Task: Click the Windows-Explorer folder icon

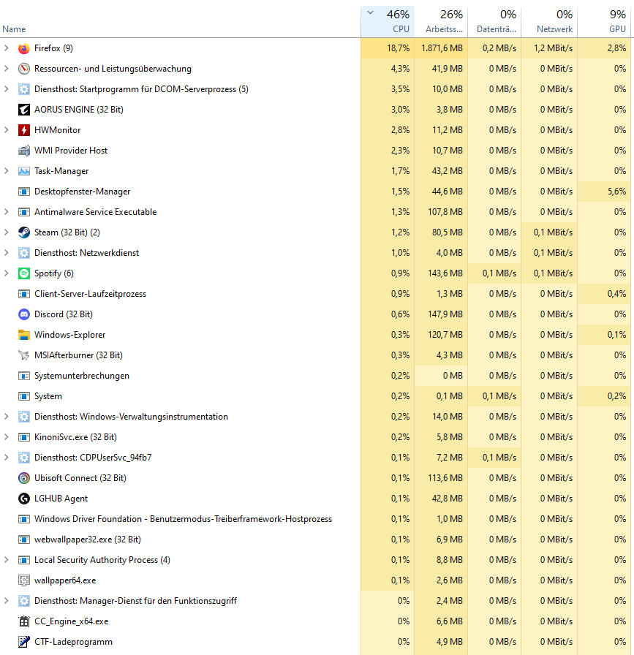Action: [x=24, y=335]
